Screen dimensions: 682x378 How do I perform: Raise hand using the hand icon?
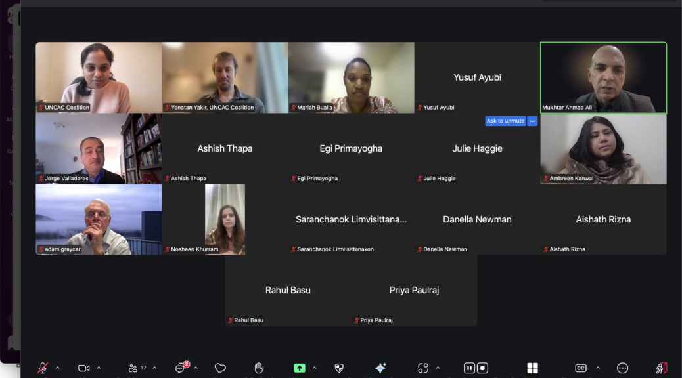point(259,368)
